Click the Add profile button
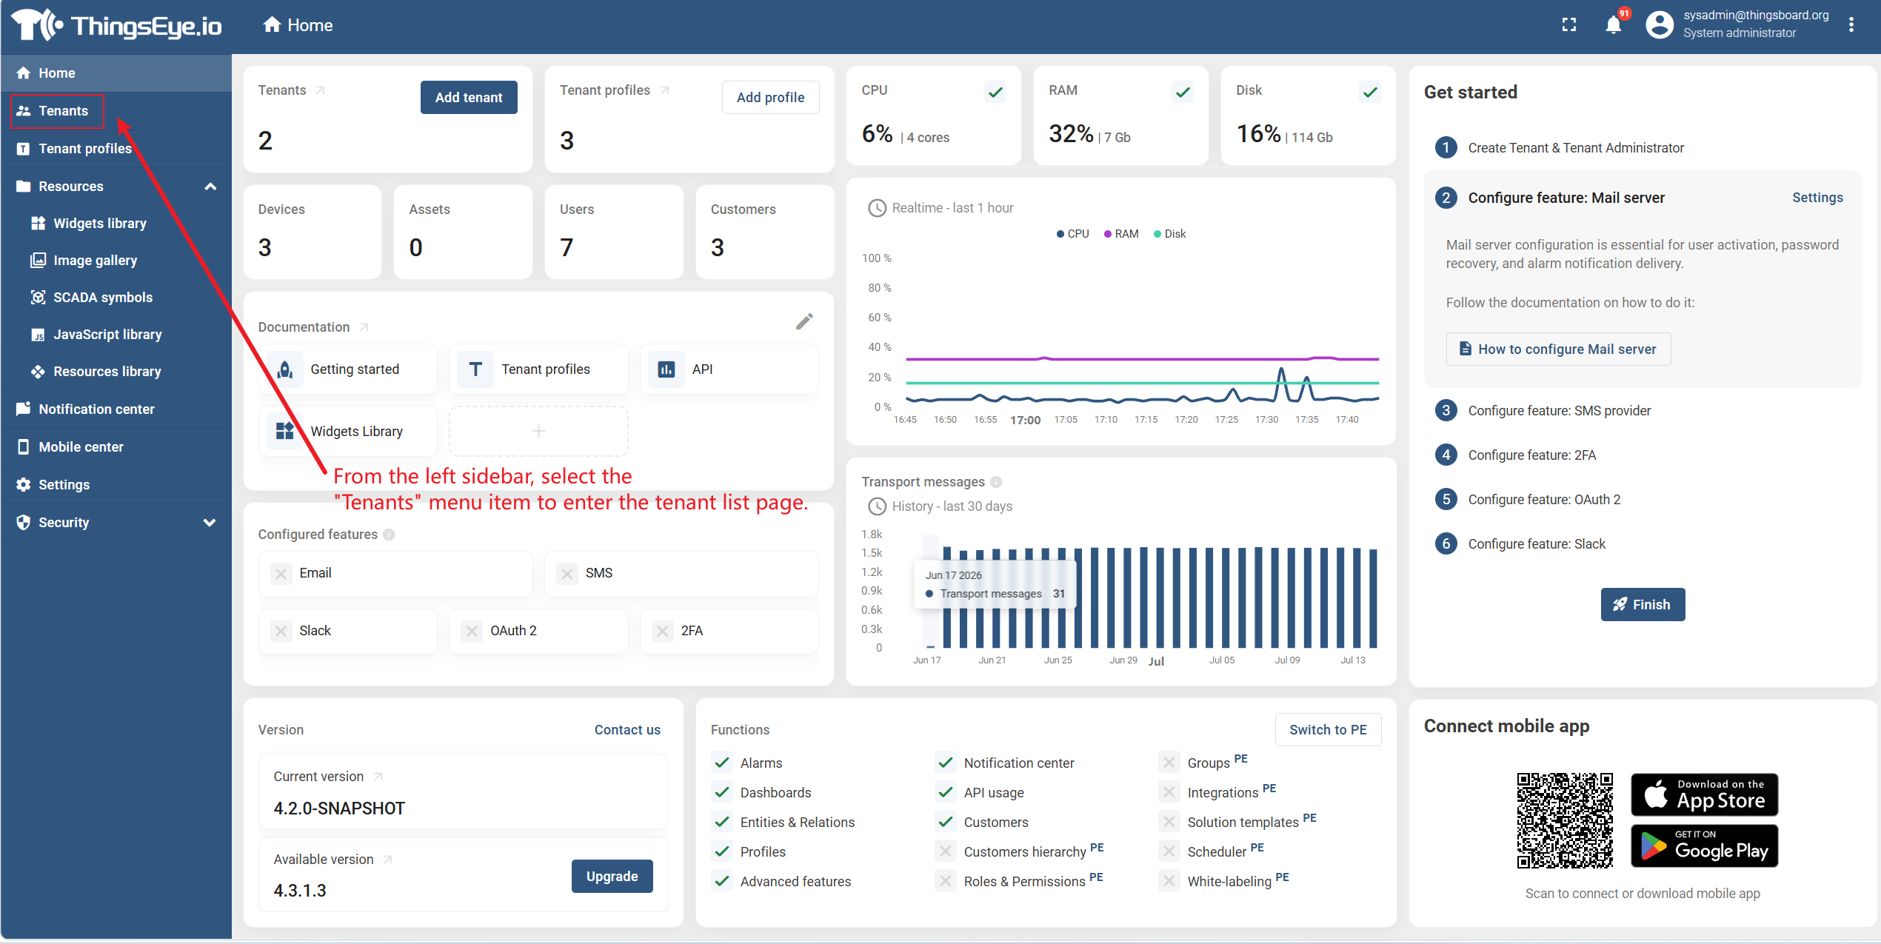 pos(770,97)
